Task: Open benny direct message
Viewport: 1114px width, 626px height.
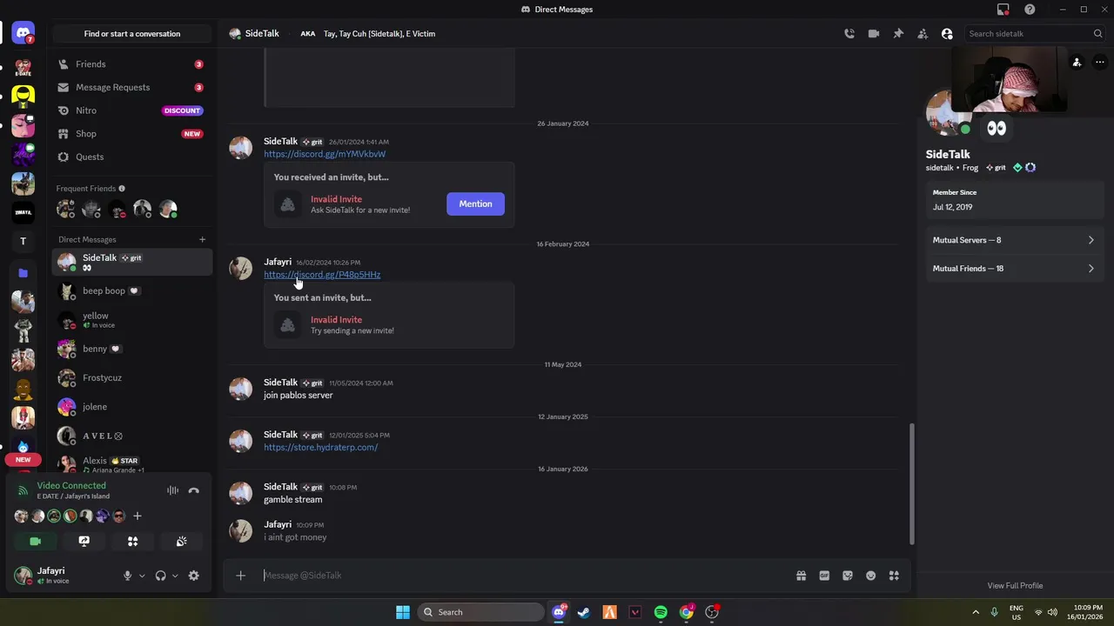Action: pos(131,349)
